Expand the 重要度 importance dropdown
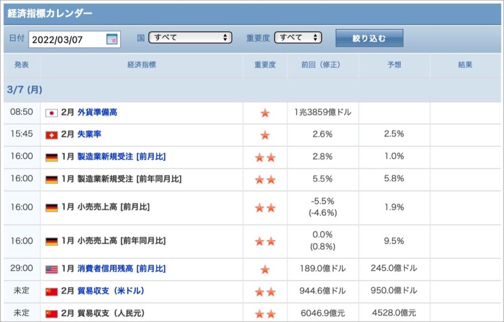Image resolution: width=504 pixels, height=322 pixels. (x=298, y=37)
